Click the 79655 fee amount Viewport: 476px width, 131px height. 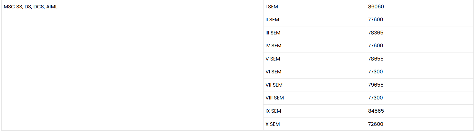tap(376, 85)
